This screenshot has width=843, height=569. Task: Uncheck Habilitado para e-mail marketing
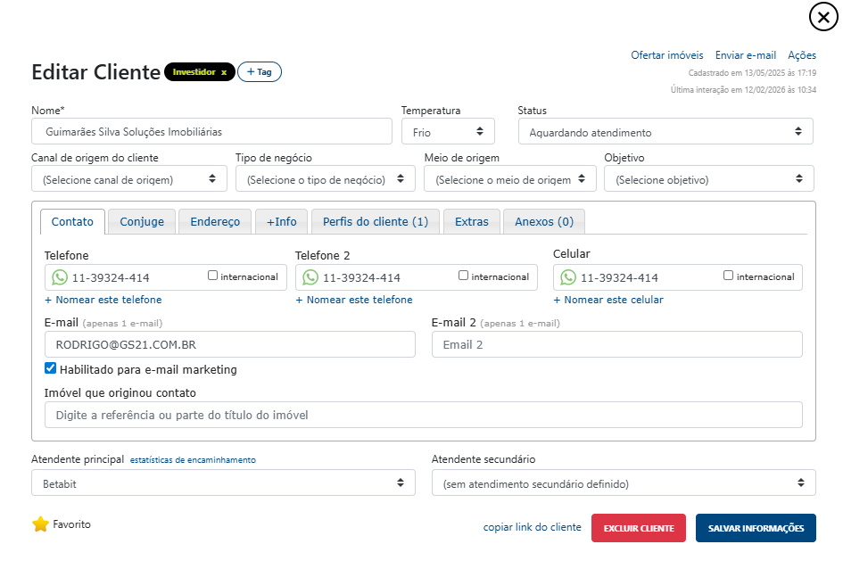click(x=51, y=368)
